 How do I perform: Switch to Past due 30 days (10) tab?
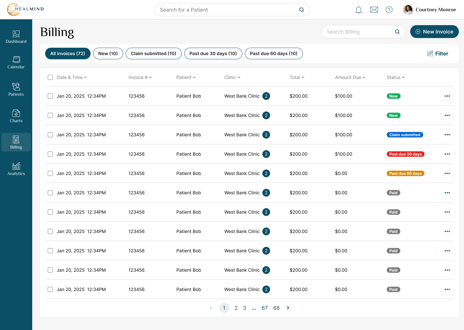point(213,53)
